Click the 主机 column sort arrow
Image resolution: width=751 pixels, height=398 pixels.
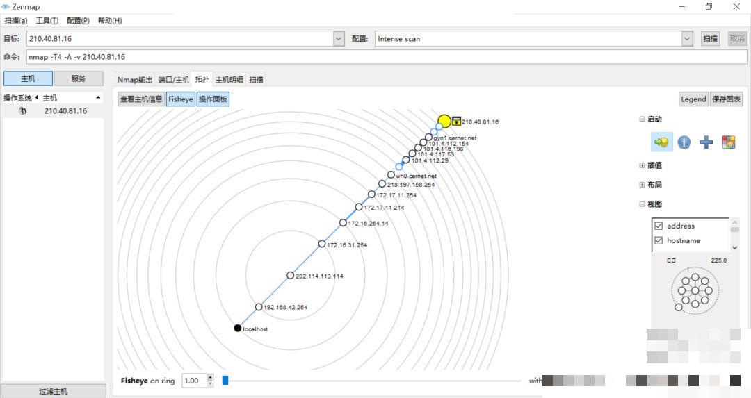(98, 97)
